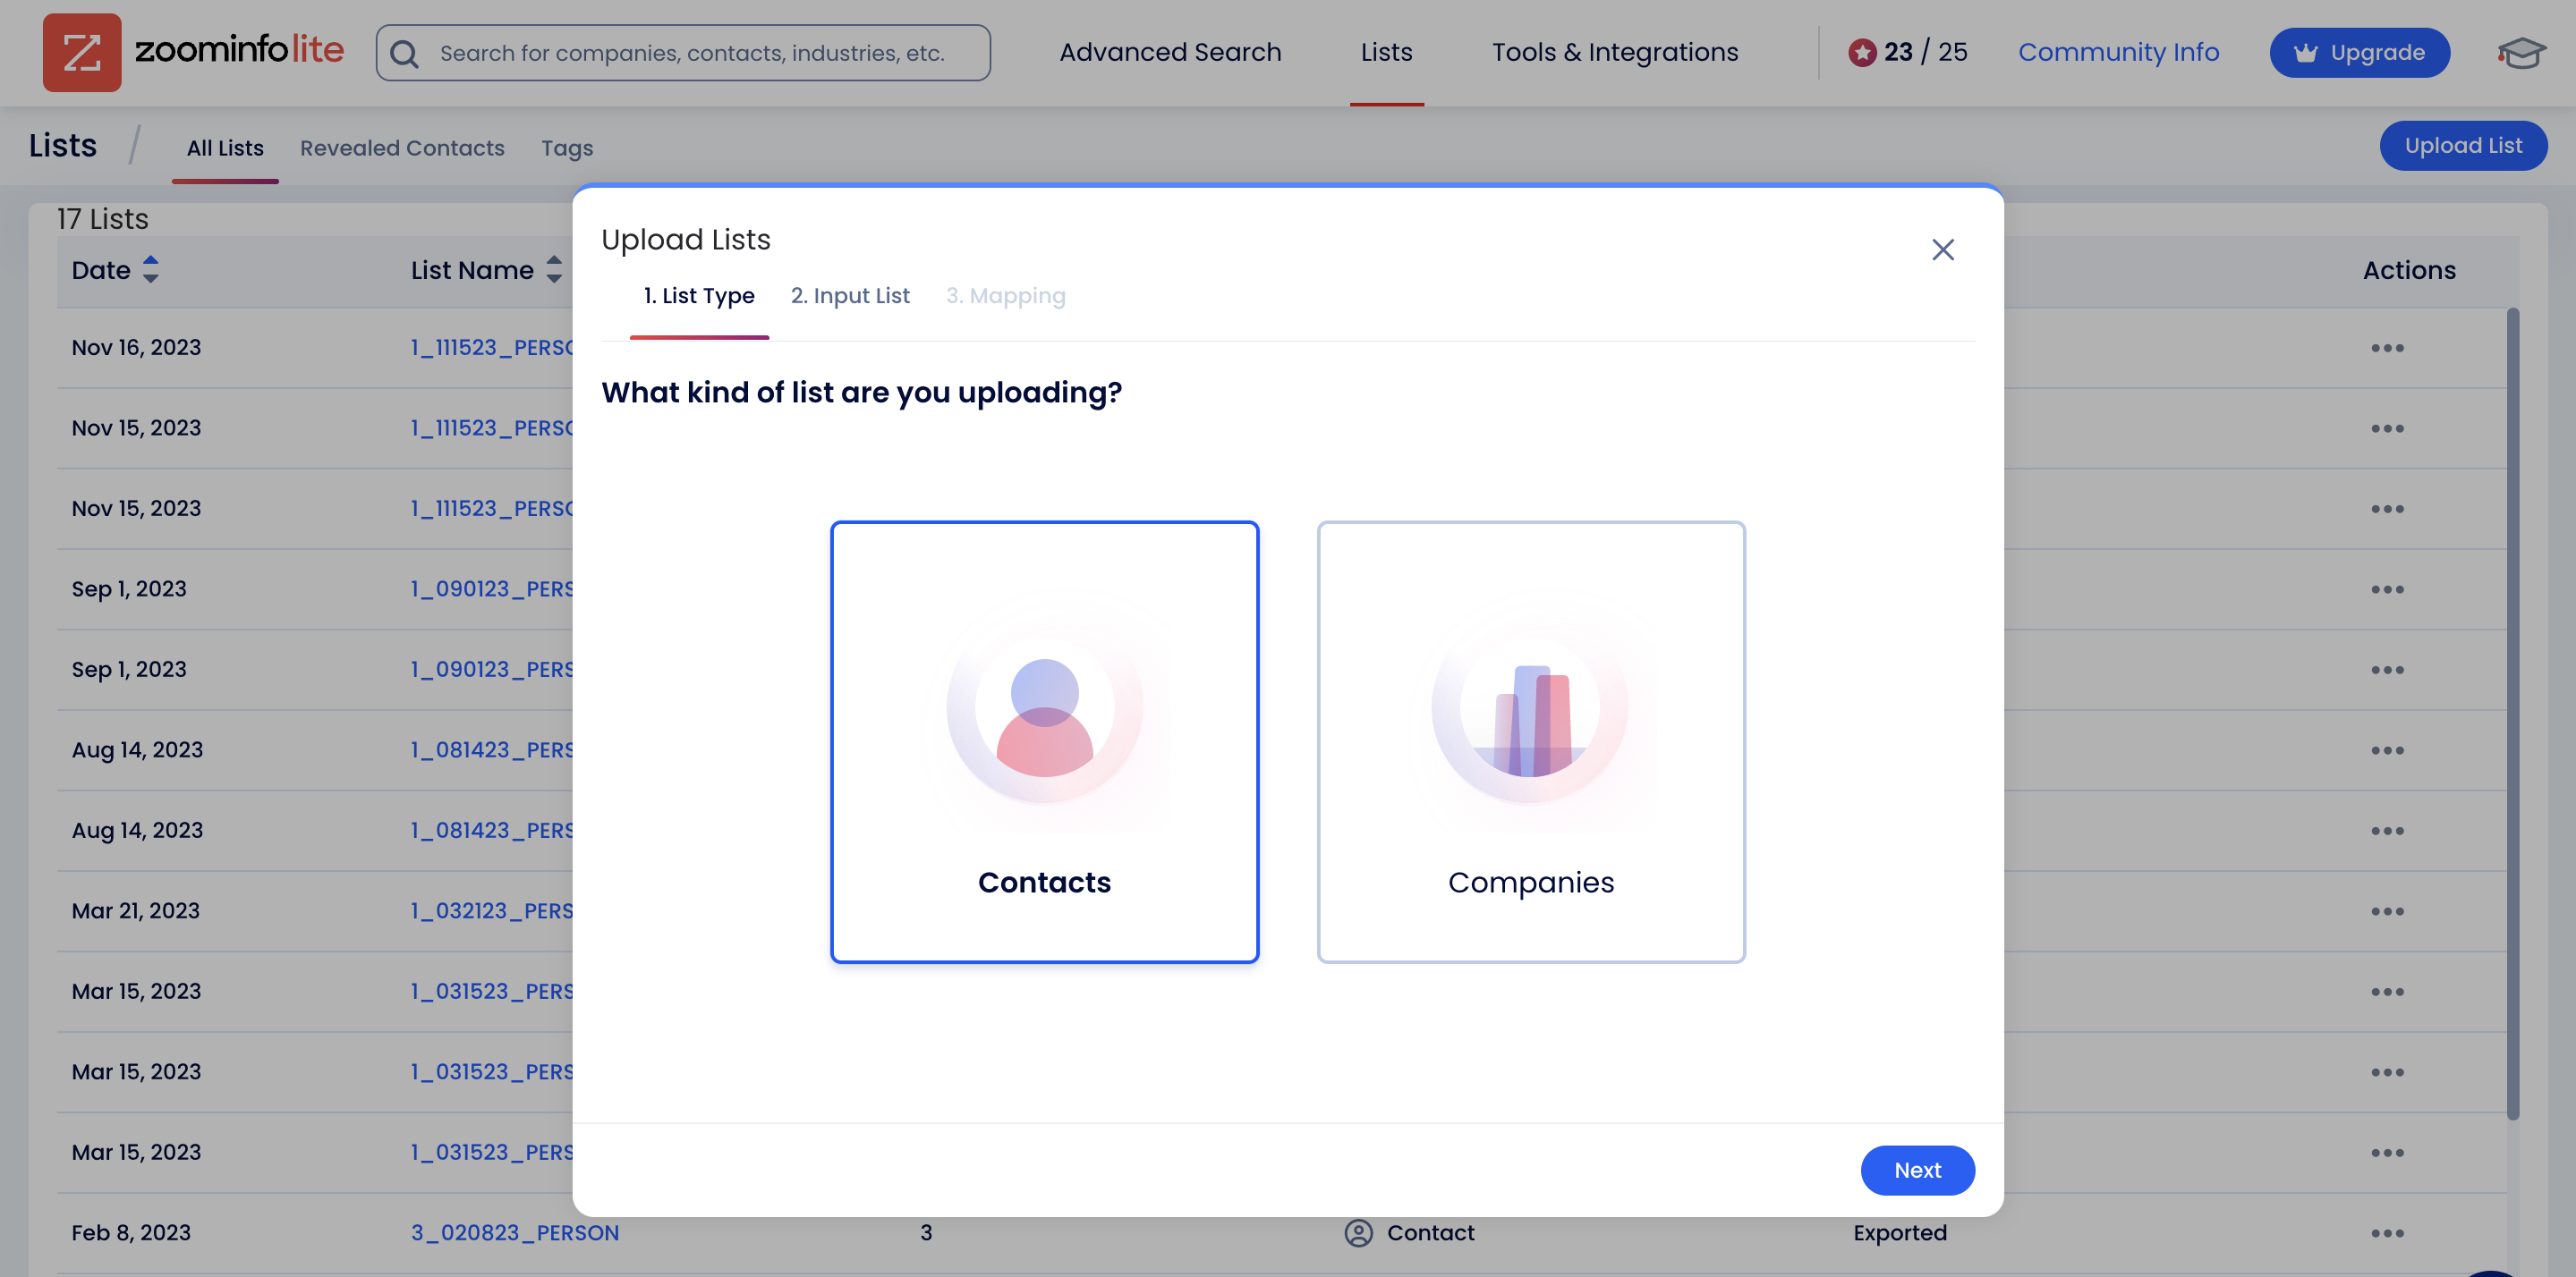The height and width of the screenshot is (1277, 2576).
Task: Select the Companies list type card icon
Action: point(1530,706)
